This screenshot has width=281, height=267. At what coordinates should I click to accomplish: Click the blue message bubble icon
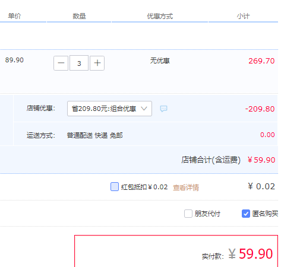(x=163, y=109)
